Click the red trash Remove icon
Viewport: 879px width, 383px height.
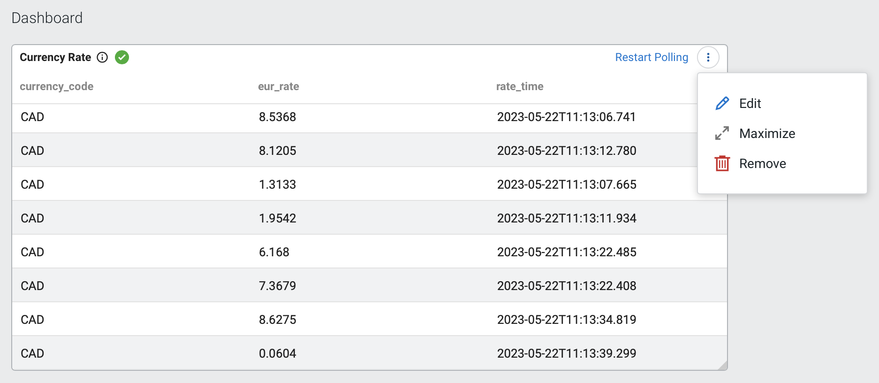pos(722,163)
